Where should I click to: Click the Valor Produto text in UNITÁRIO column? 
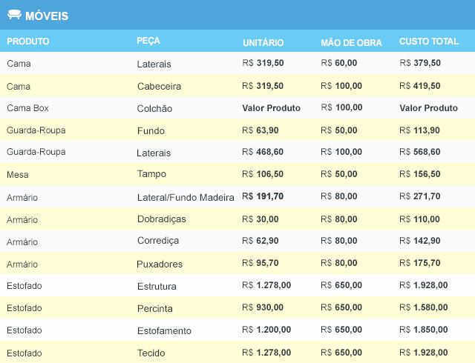(271, 108)
